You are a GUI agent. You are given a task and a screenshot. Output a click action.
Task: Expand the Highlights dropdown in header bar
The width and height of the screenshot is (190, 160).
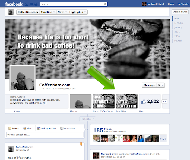coord(78,12)
